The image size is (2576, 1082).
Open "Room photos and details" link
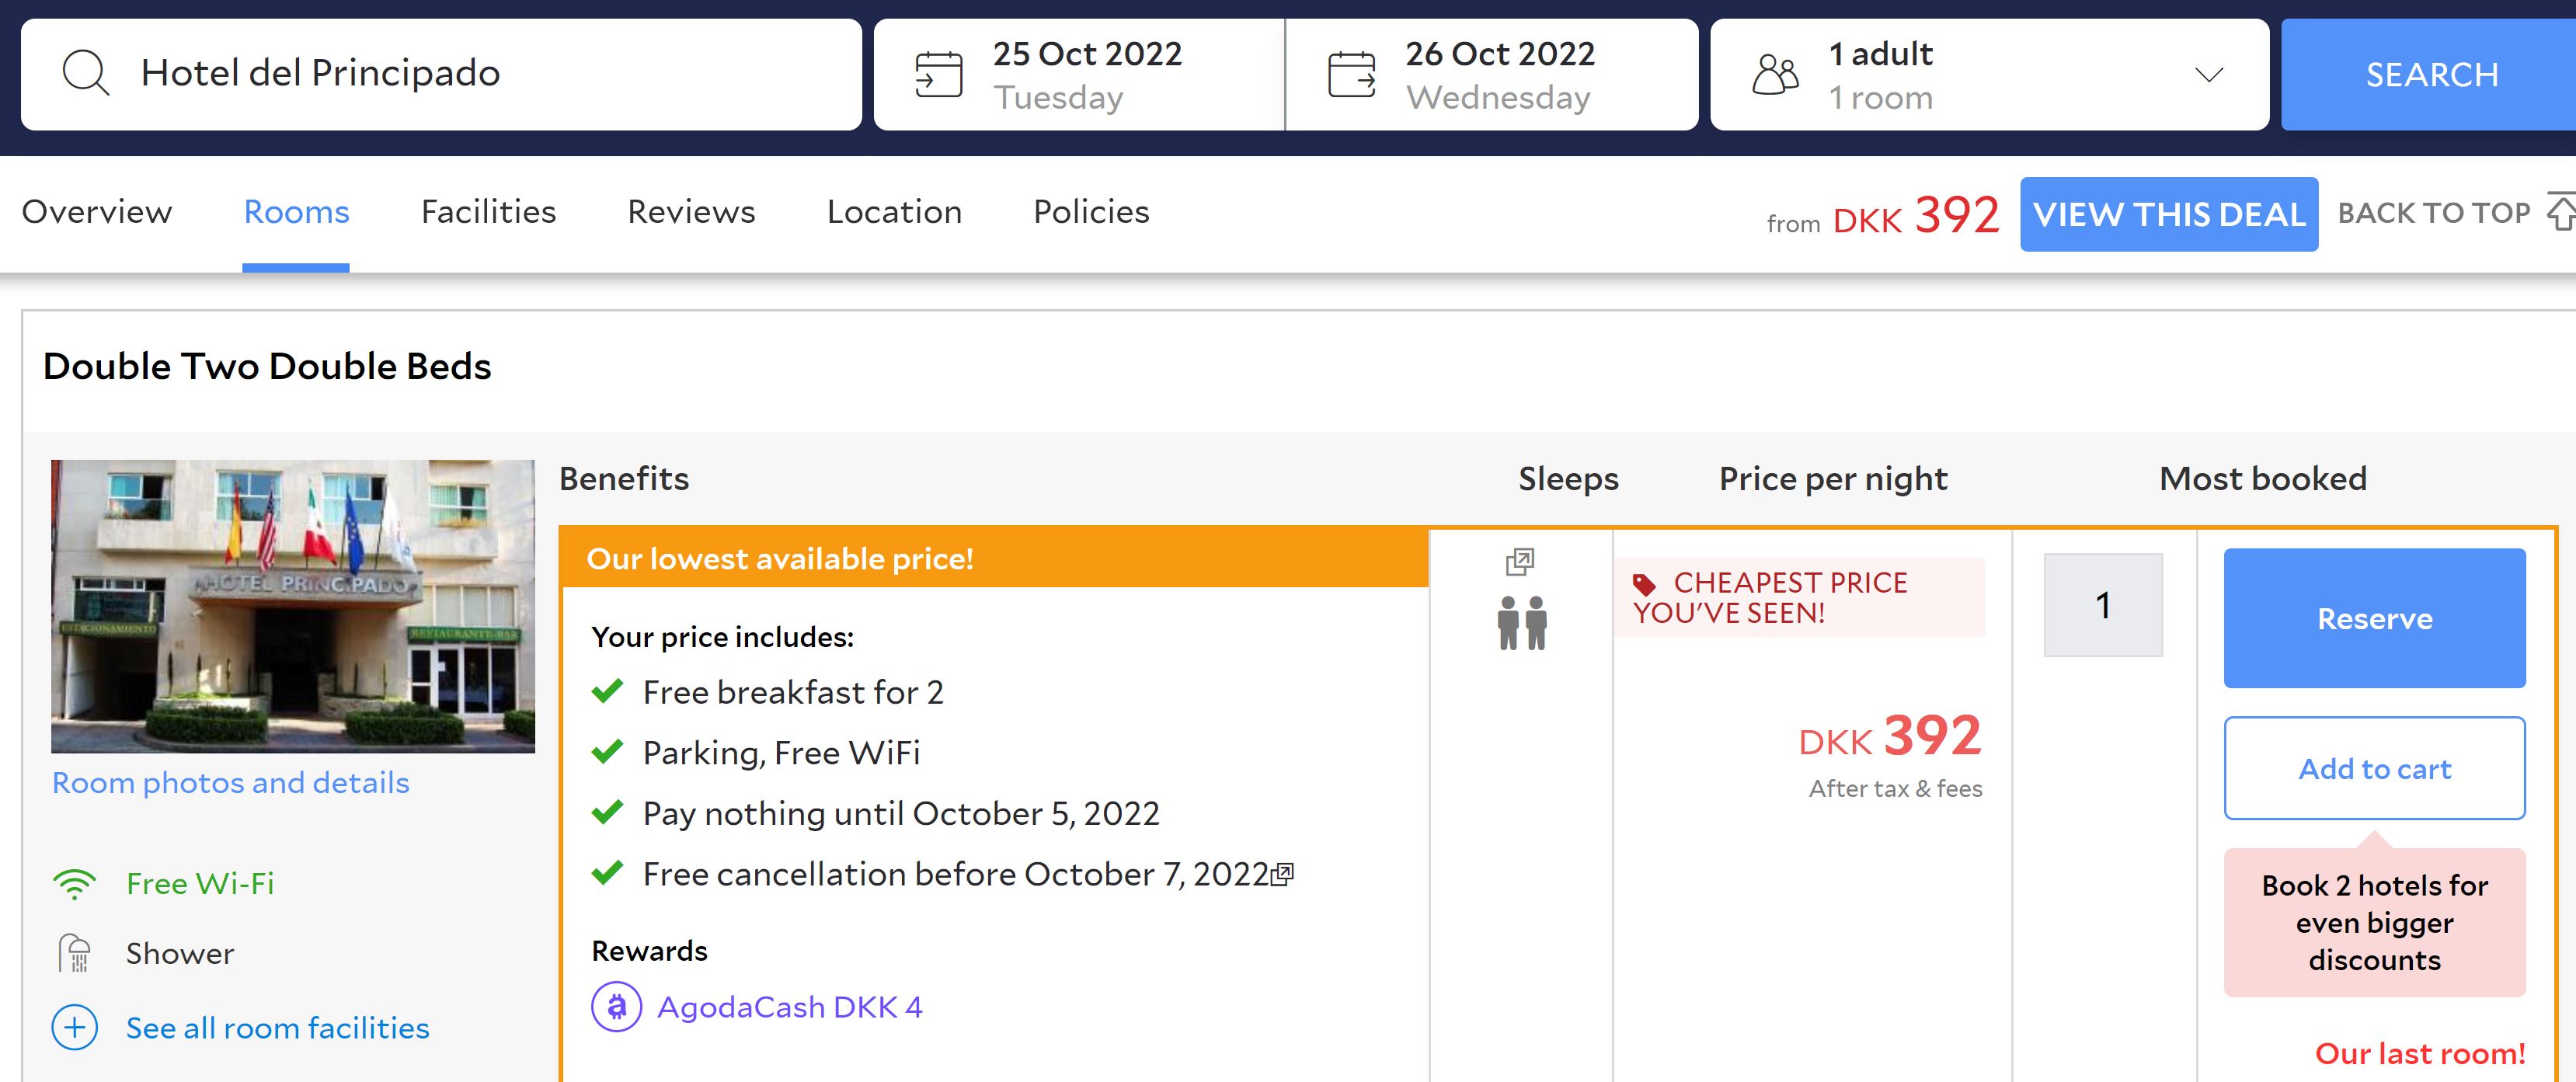pos(230,782)
